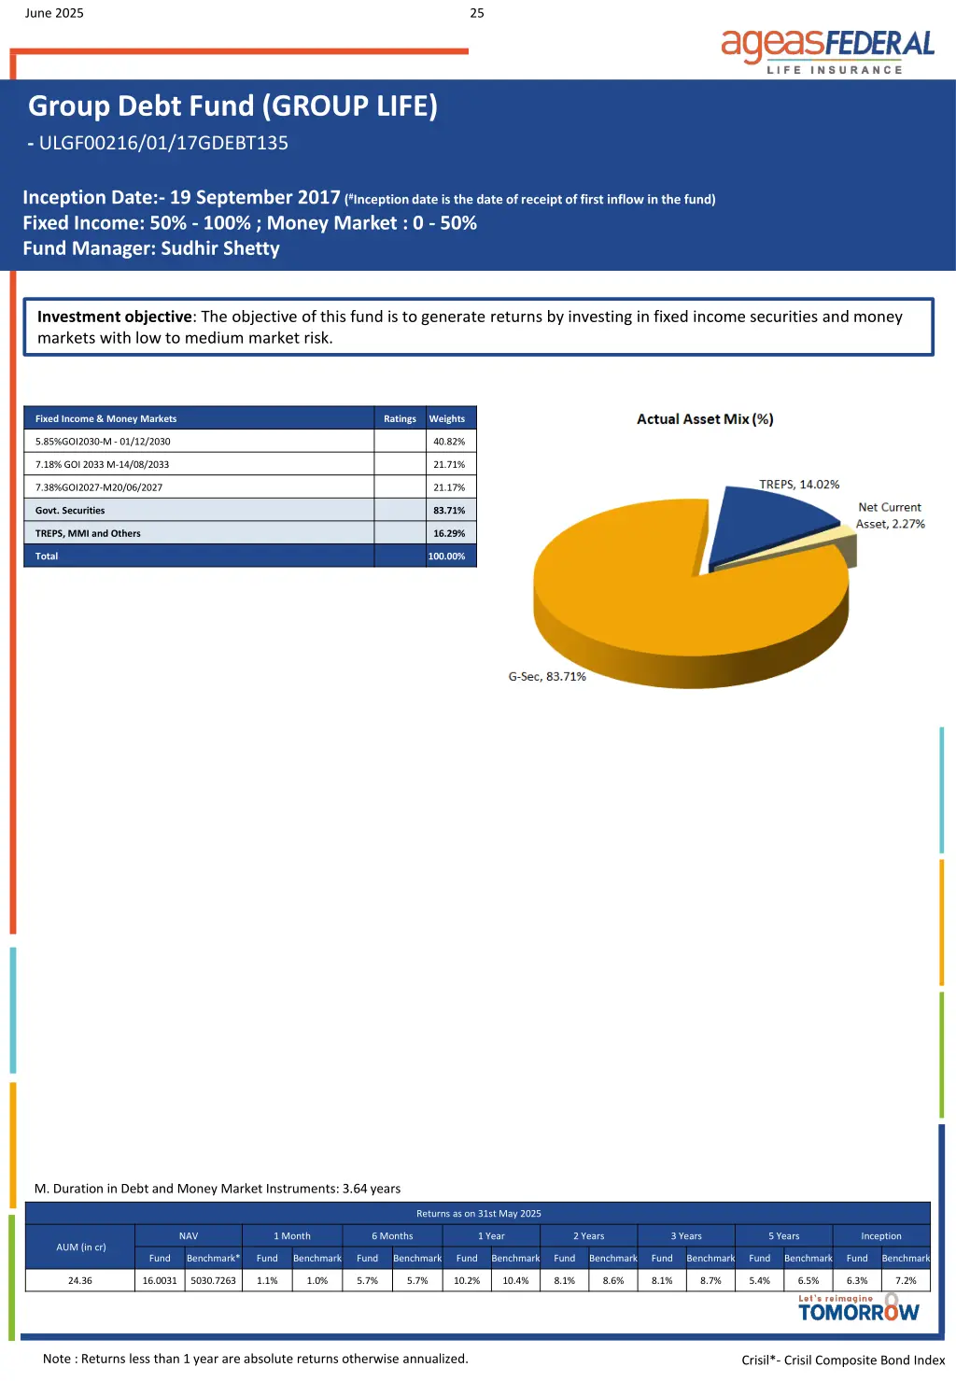
Task: Click the fund NAV value "16.0031"
Action: coord(160,1281)
